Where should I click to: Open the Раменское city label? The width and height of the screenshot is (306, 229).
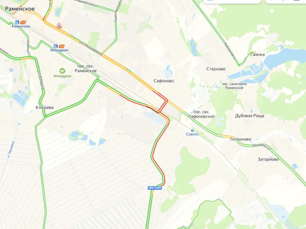point(20,9)
